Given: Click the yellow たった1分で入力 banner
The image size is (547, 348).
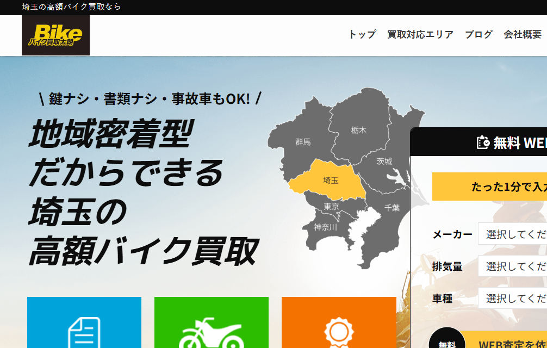Looking at the screenshot, I should pos(489,187).
